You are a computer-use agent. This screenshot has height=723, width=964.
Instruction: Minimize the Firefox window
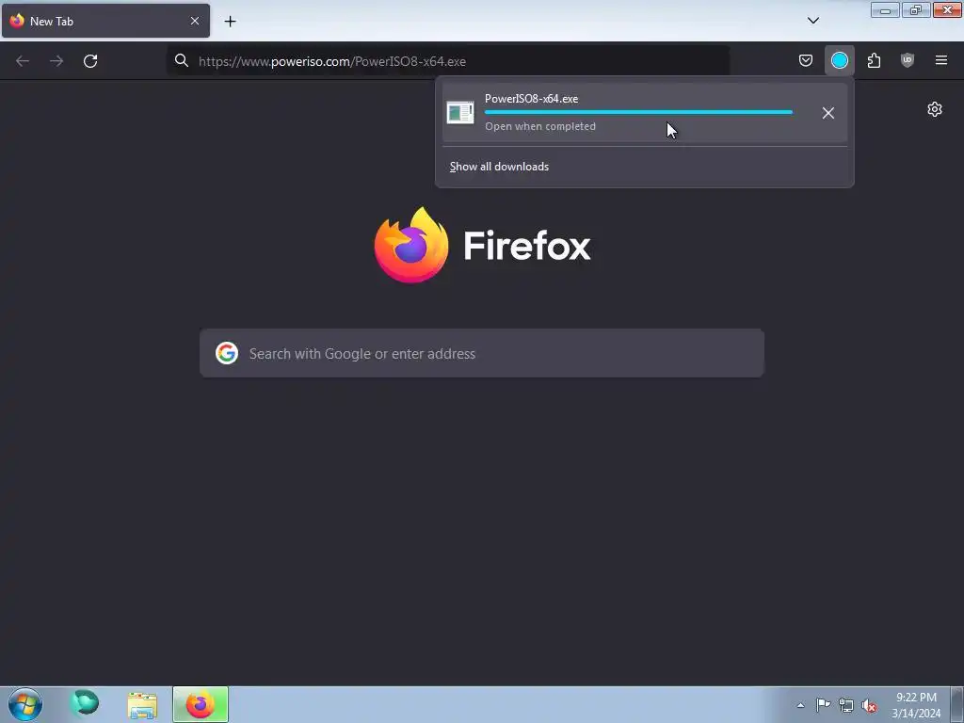coord(885,9)
